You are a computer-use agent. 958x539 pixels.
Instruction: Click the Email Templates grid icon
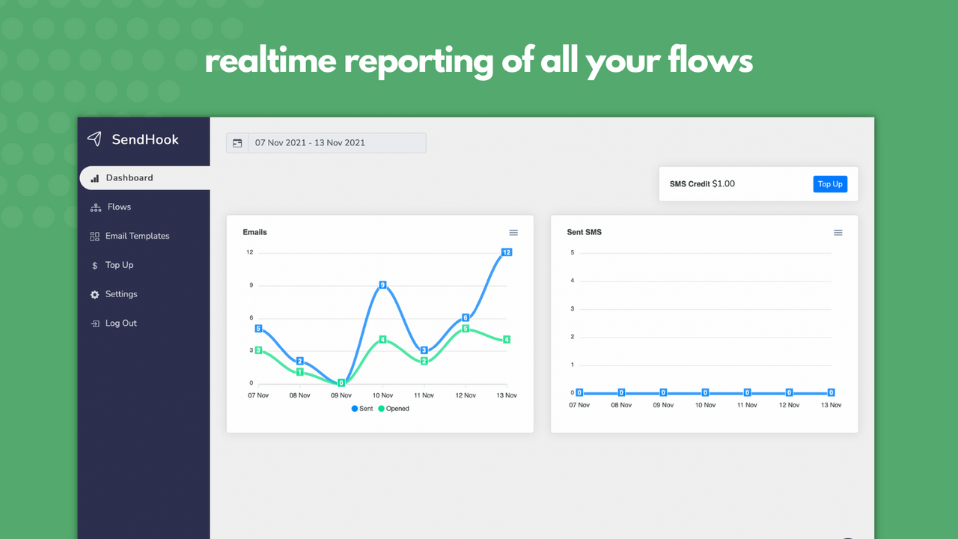click(94, 237)
